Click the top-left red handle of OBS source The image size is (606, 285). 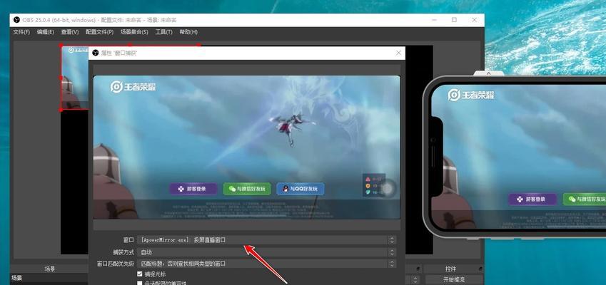(61, 45)
